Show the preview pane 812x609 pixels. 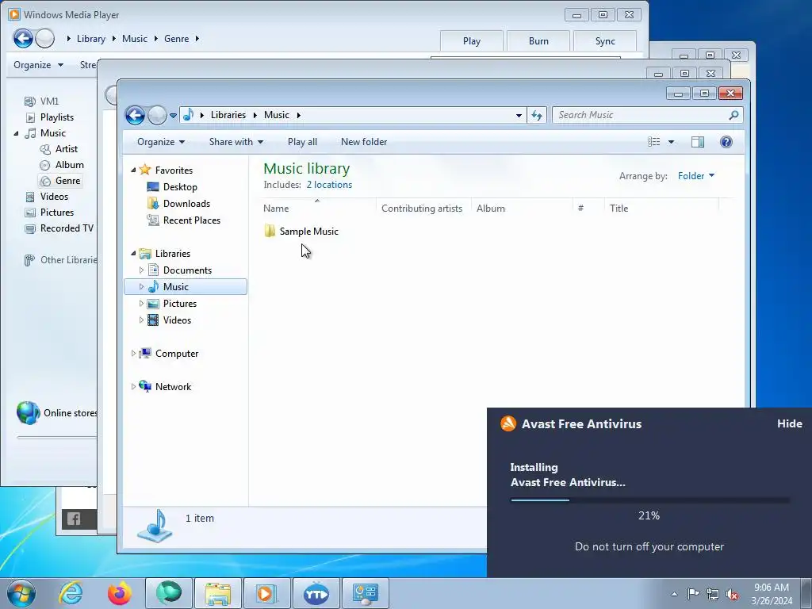(698, 142)
